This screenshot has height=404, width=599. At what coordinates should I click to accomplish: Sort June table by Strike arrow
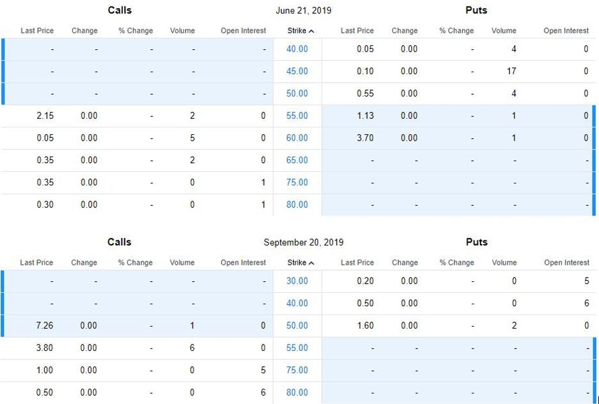[311, 31]
